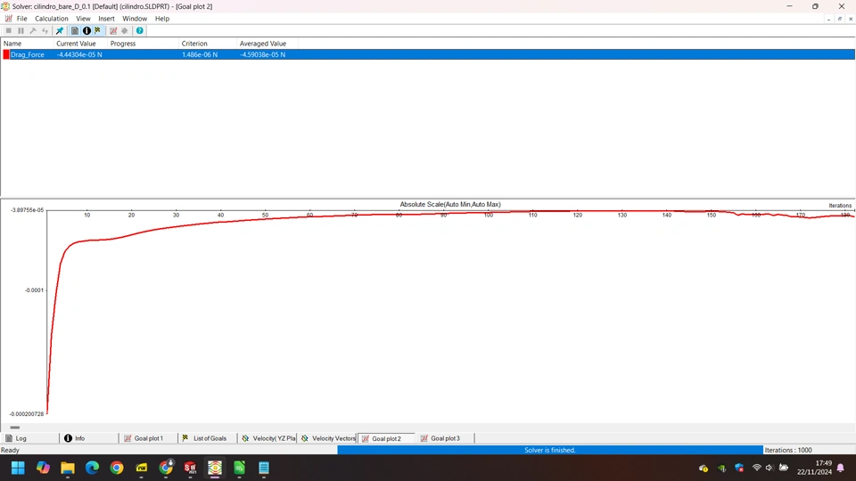856x481 pixels.
Task: Click the OneDrive cloud tray icon
Action: point(704,468)
